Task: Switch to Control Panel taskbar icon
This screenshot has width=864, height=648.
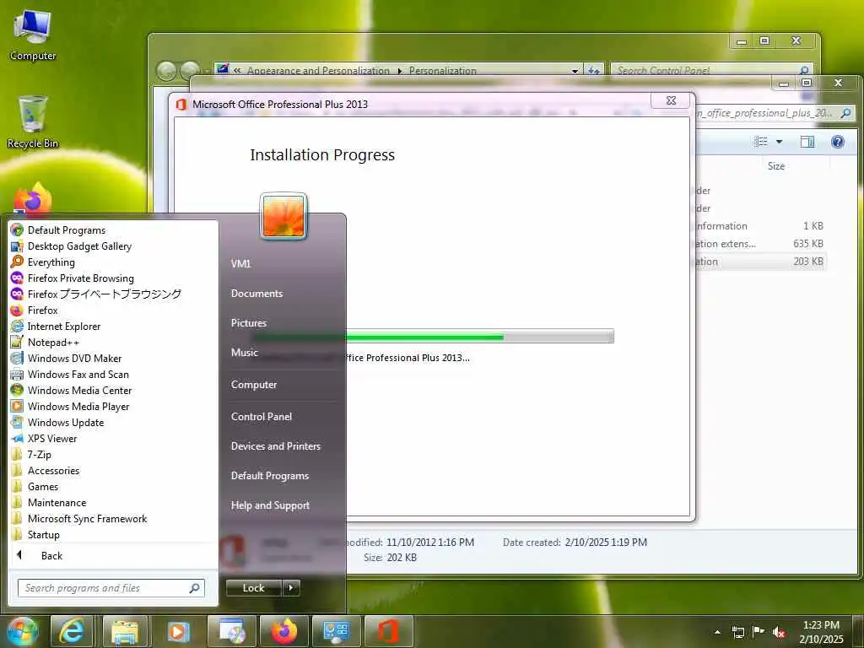Action: (336, 631)
